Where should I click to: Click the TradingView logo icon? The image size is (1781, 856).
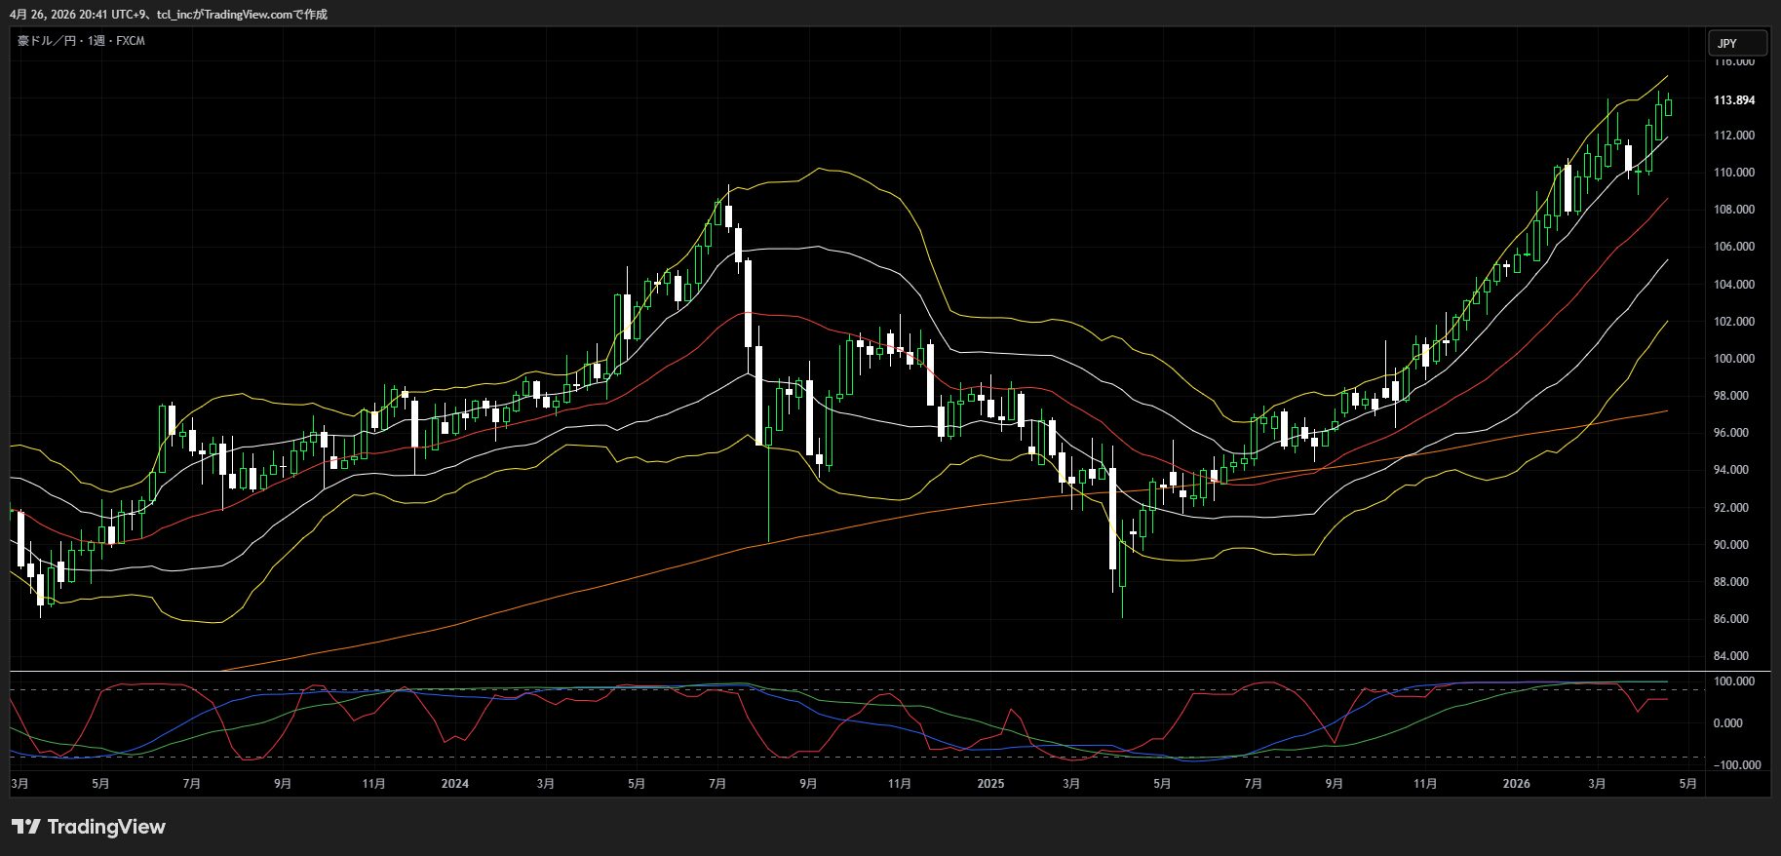[x=25, y=827]
